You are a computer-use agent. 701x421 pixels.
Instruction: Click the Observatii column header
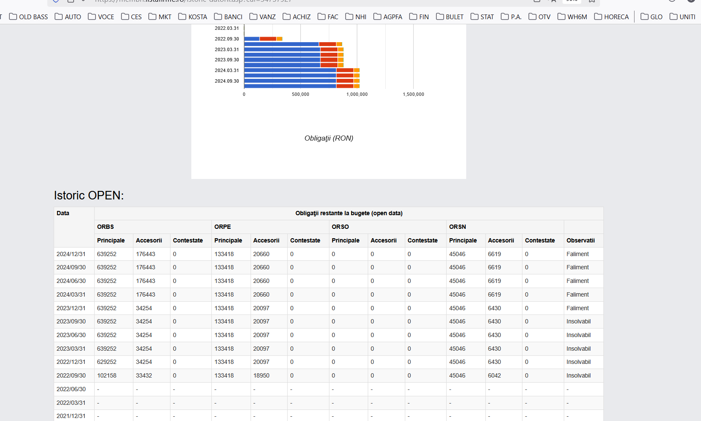580,240
